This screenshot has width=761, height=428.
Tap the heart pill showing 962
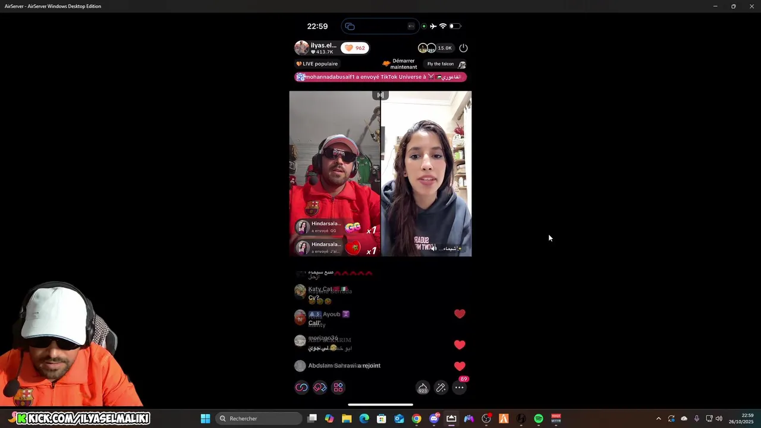355,48
